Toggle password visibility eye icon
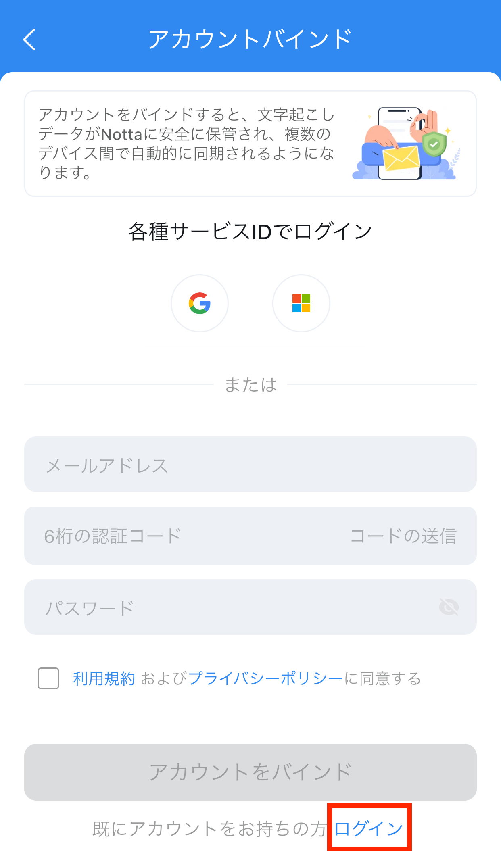Viewport: 501px width, 851px height. click(449, 607)
